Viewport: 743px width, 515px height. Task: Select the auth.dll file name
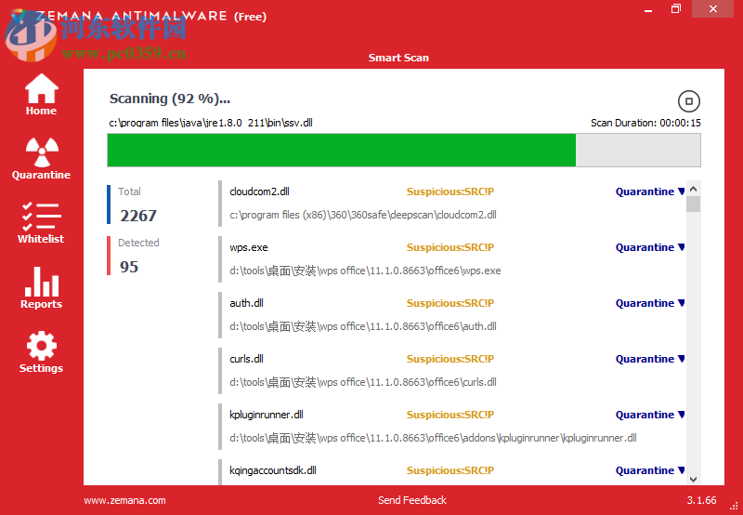pyautogui.click(x=246, y=303)
